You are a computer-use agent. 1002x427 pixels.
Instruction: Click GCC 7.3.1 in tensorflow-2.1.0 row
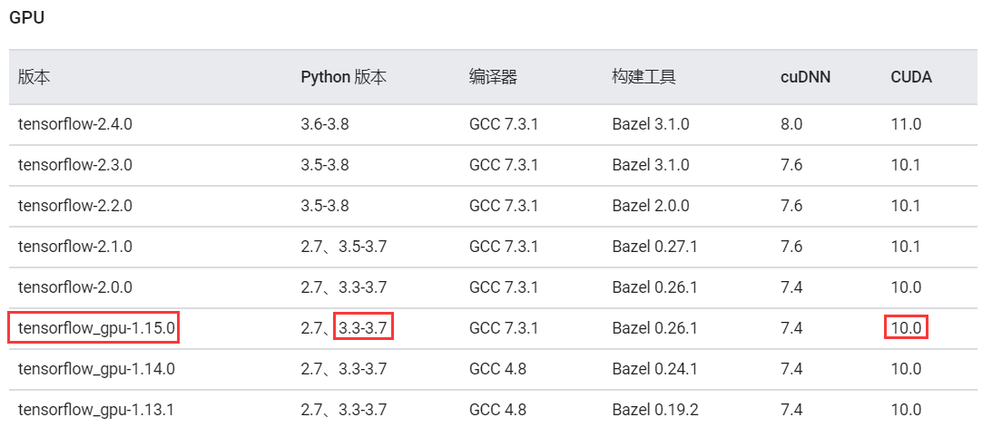pos(504,247)
